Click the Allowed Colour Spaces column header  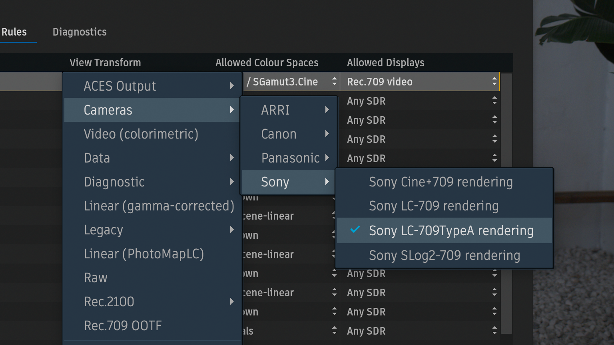(267, 63)
